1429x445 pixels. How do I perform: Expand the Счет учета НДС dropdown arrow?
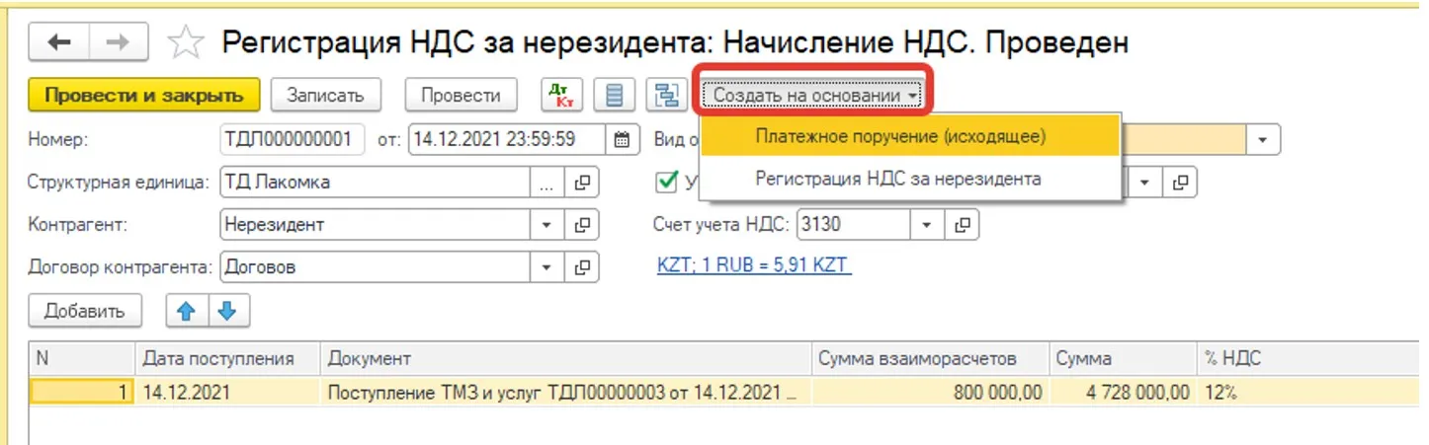pyautogui.click(x=926, y=225)
